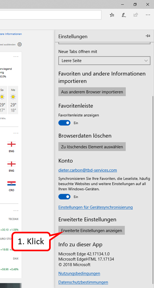Click Microsoft Edge 42.17134.1.0 text

pos(84,254)
